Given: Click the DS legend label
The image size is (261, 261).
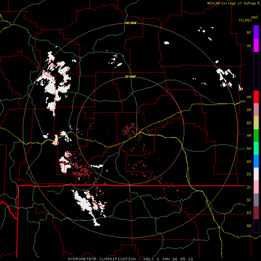Looking at the screenshot, I should (x=249, y=174).
